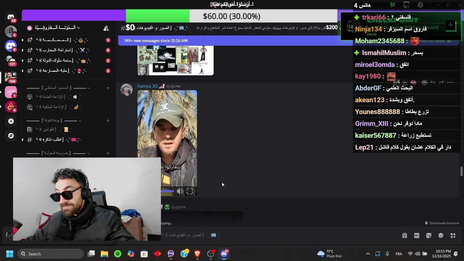
Task: Add a reaction to the hovered message
Action: (424, 83)
